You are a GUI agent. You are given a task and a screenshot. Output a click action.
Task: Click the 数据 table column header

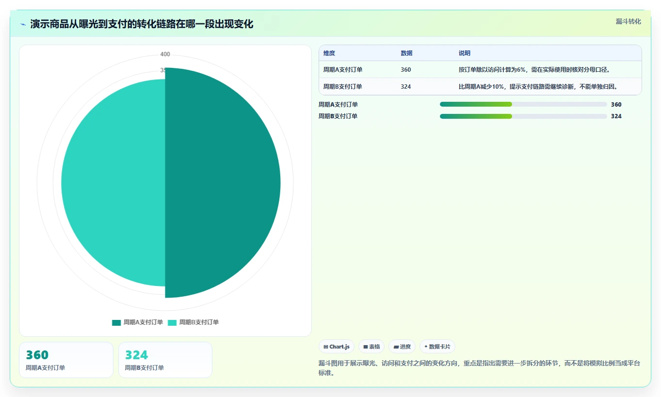click(x=406, y=53)
